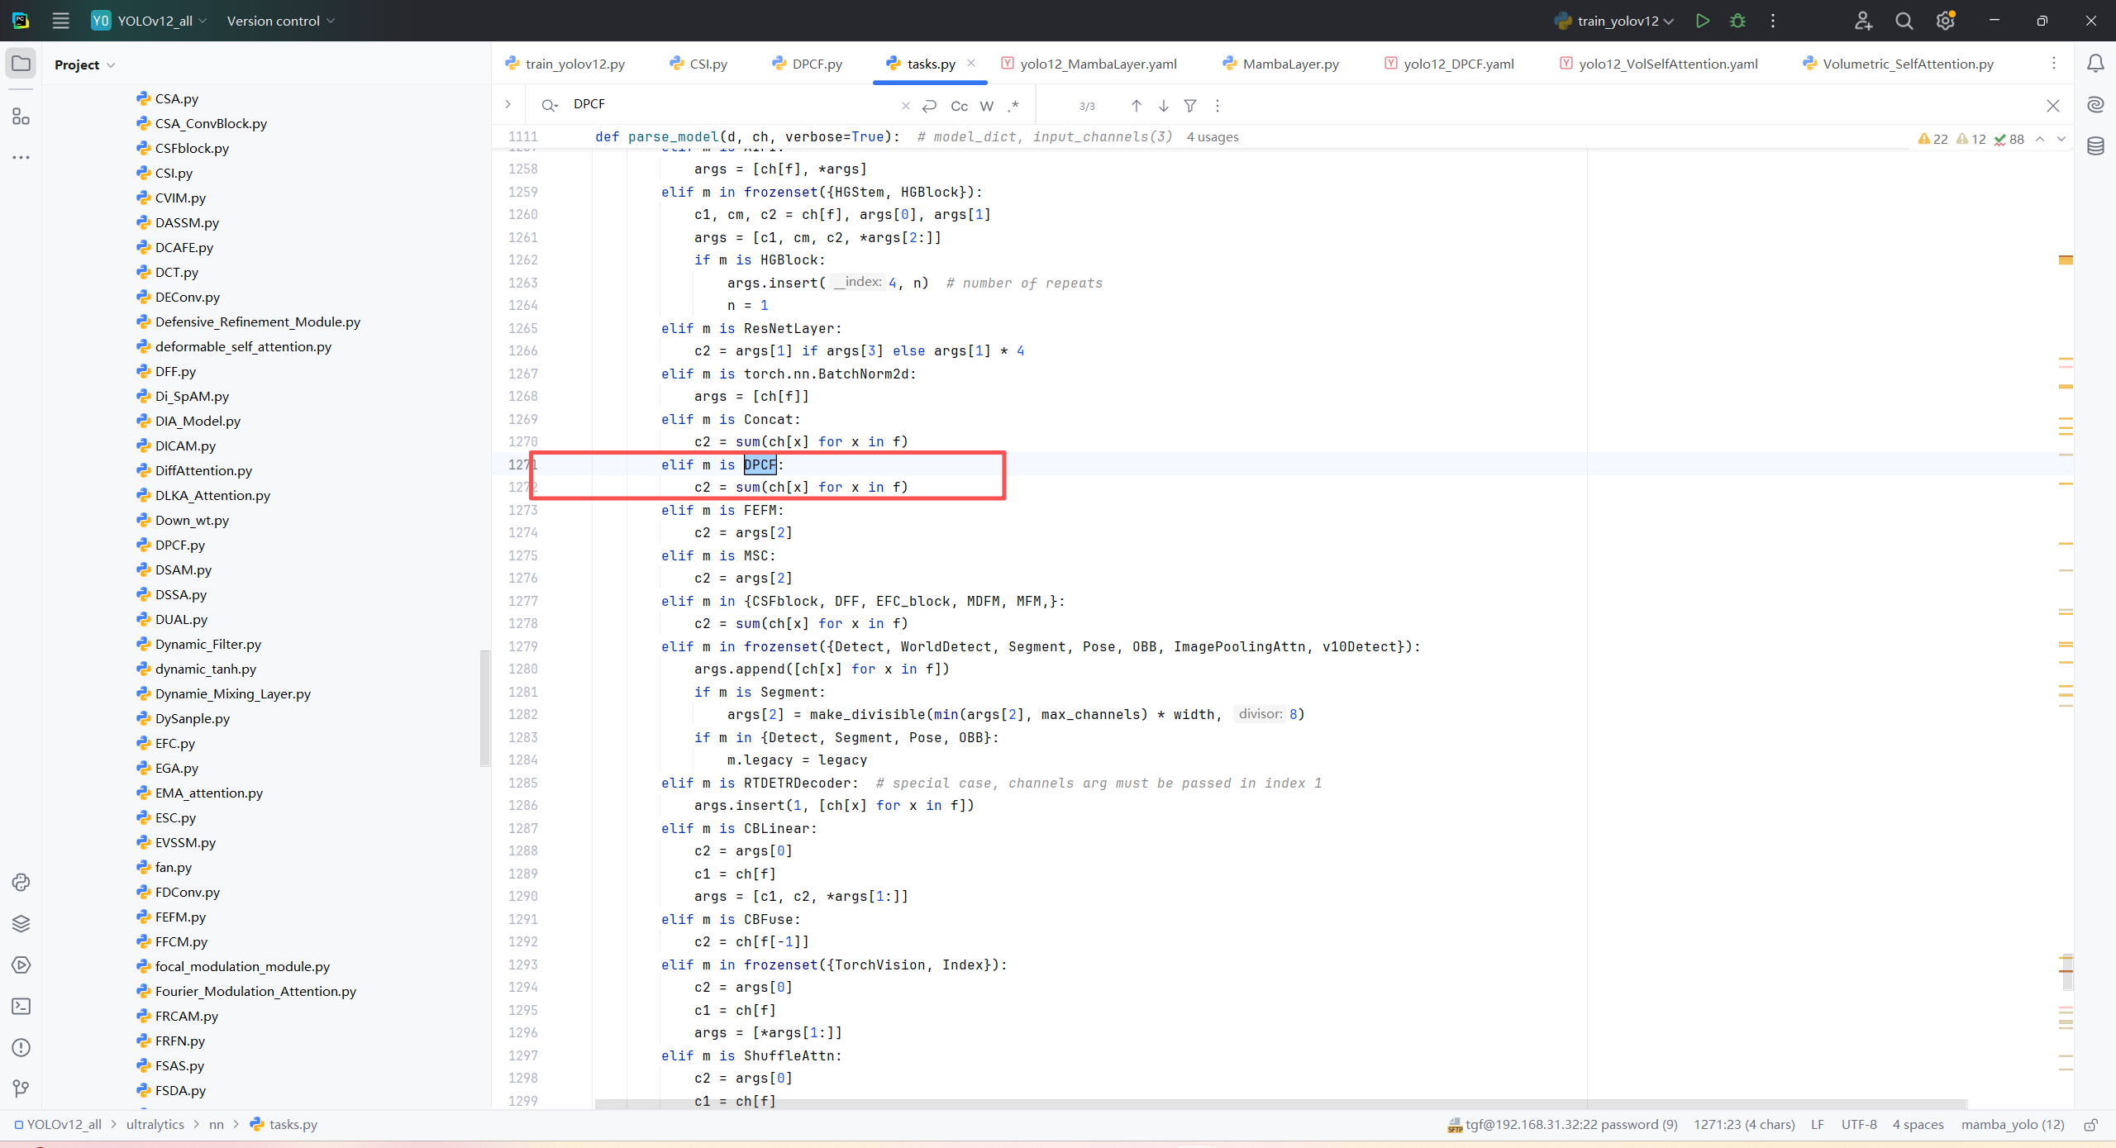Open the Terminal tool window

click(21, 1006)
